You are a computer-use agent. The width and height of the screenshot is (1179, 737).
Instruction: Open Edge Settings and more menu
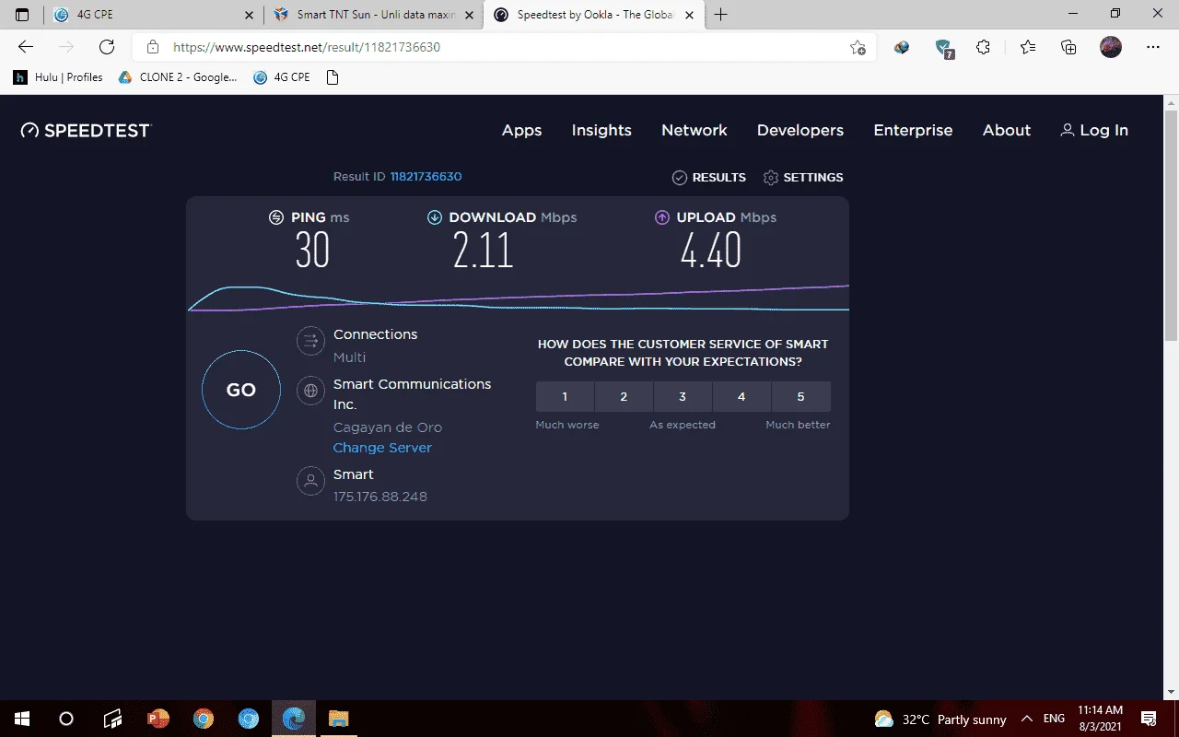1153,47
